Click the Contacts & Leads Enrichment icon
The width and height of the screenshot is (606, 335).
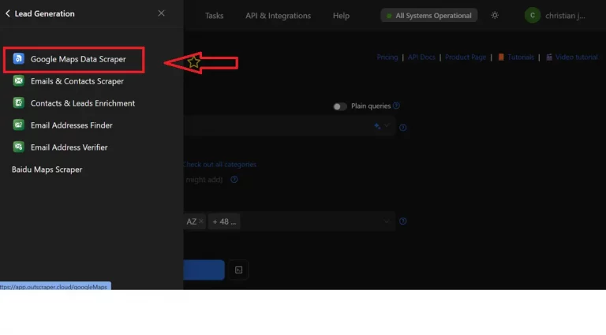click(x=18, y=103)
